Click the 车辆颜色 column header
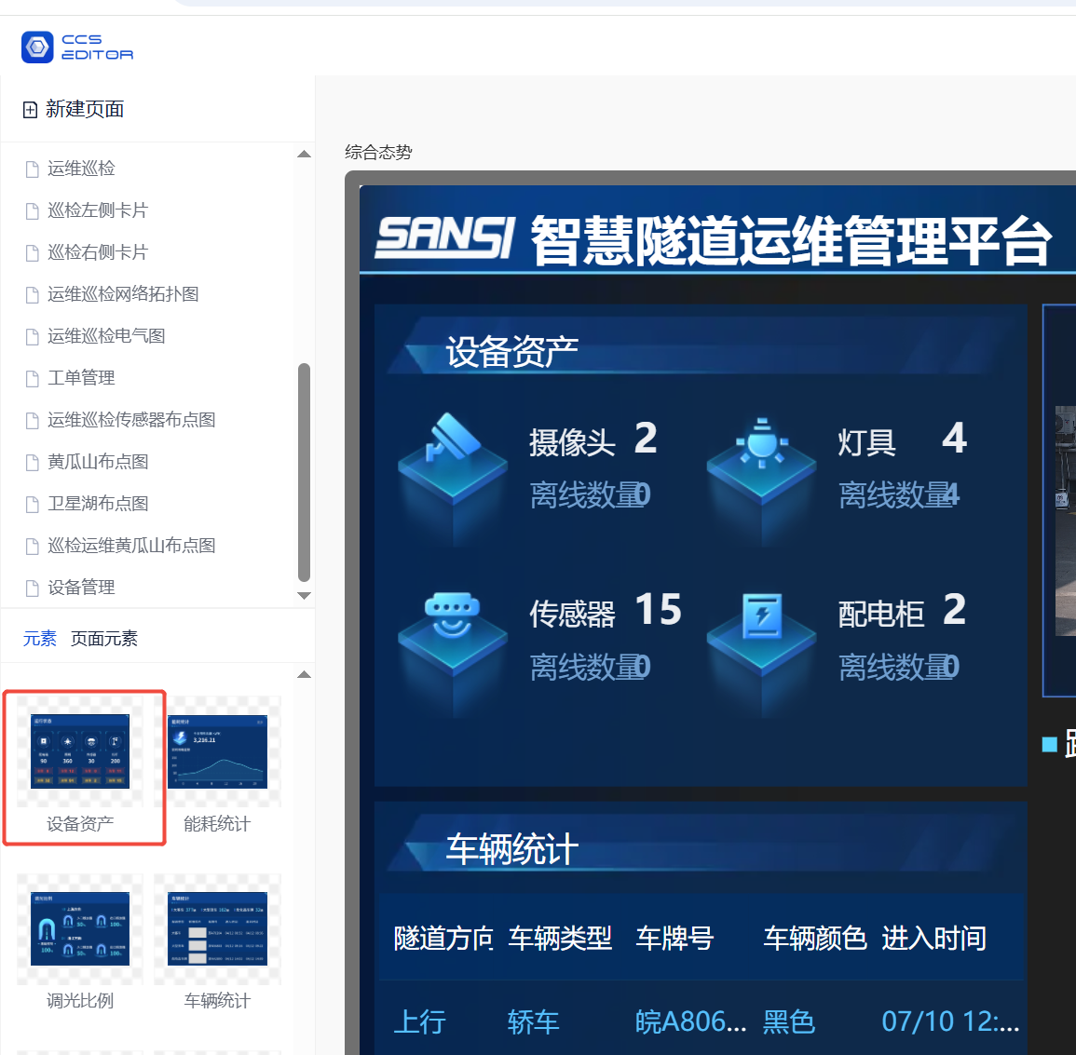 click(x=815, y=939)
